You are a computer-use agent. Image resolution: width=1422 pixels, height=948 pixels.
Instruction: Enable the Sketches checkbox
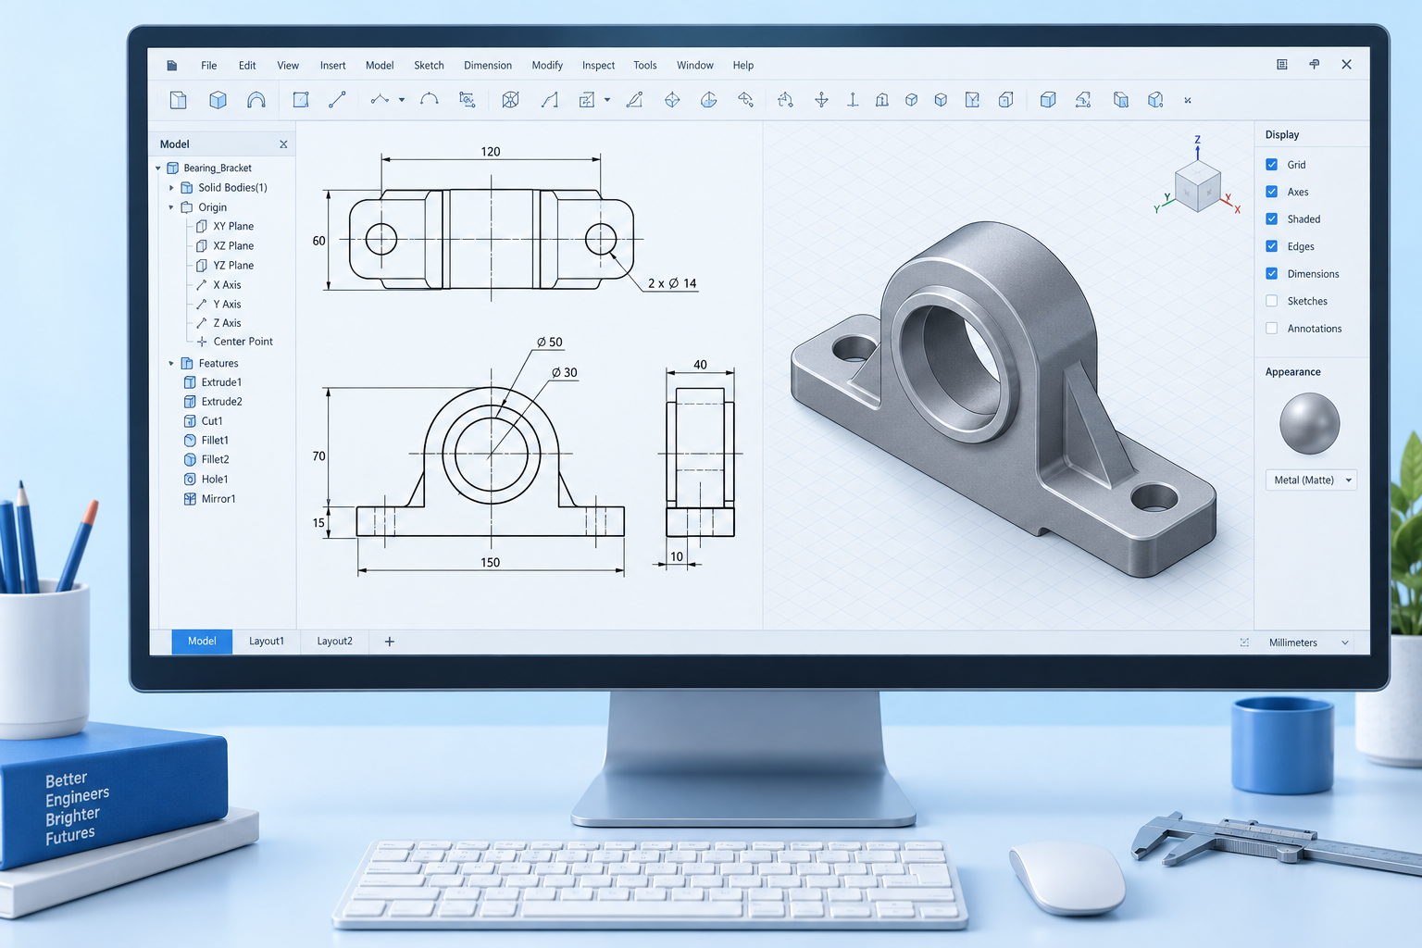1272,301
